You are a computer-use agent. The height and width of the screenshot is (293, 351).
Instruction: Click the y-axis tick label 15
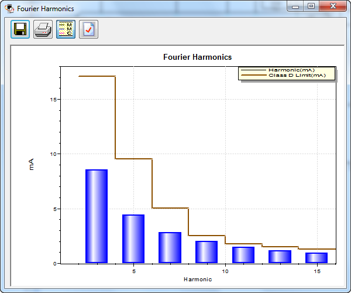[53, 100]
